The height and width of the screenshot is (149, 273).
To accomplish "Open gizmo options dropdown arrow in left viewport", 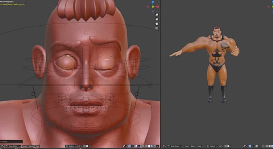I will [132, 146].
